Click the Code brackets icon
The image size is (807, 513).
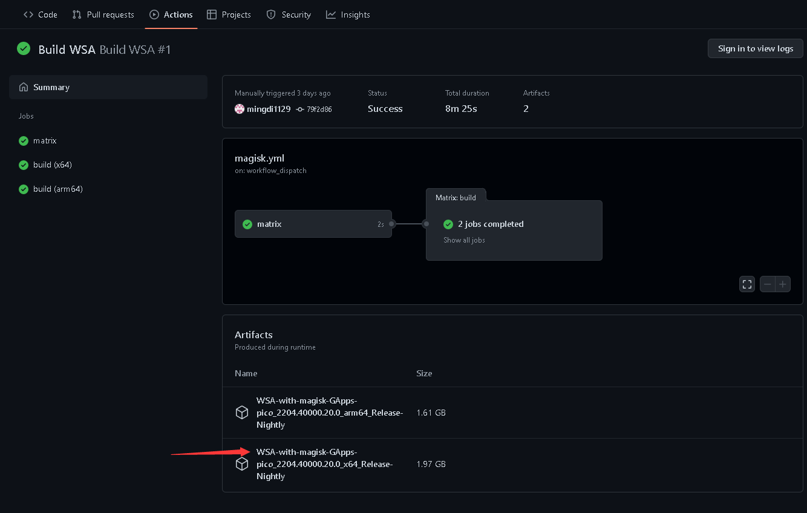pos(28,15)
